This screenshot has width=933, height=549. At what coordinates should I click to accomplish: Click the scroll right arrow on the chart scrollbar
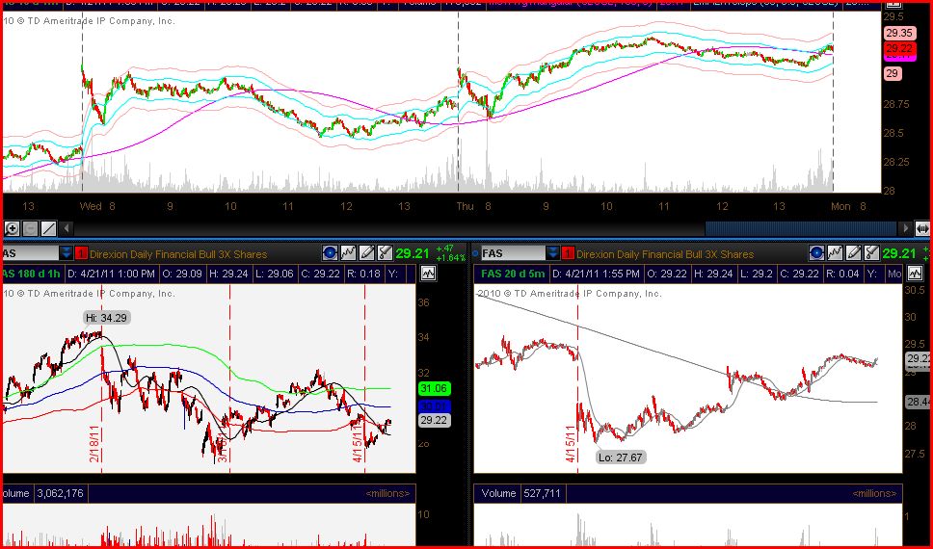[x=905, y=228]
